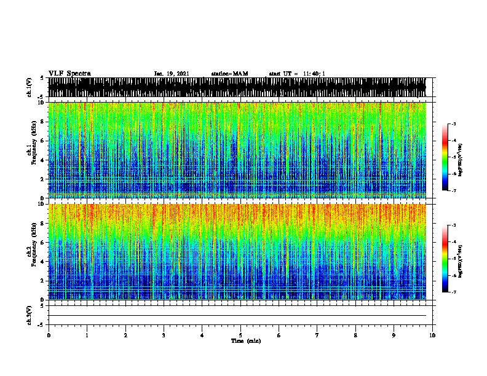
Task: Click the "VLF Spectra" plot title
Action: click(x=69, y=74)
